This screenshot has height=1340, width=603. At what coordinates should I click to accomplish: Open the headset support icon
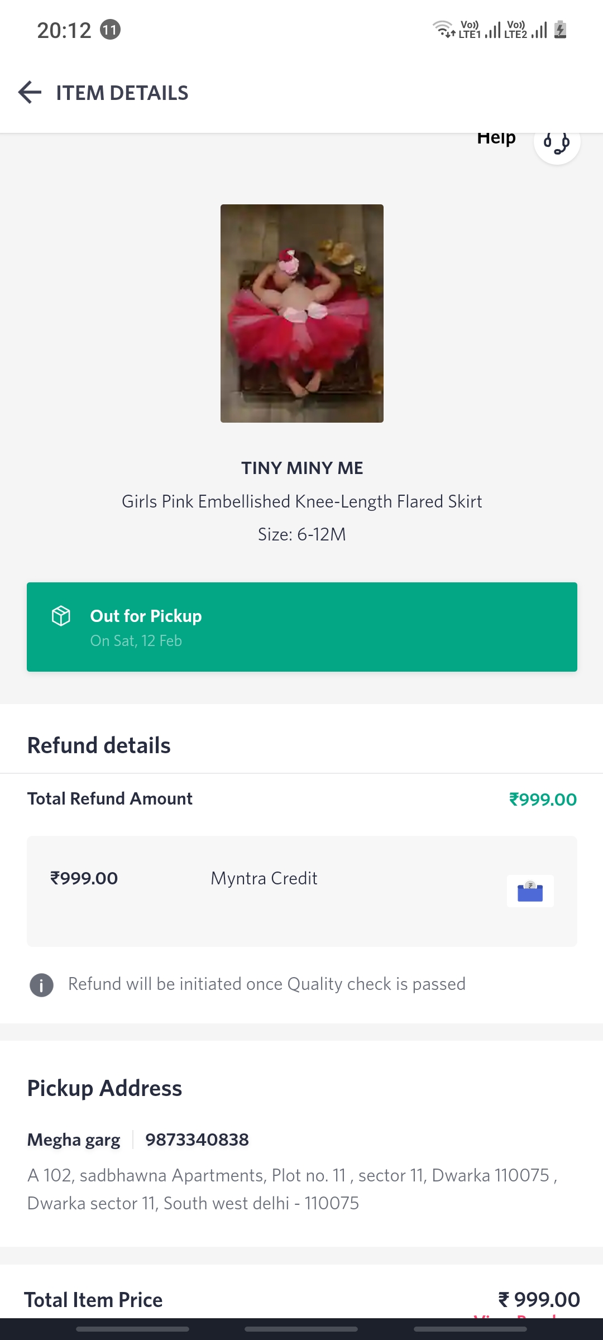(x=557, y=143)
